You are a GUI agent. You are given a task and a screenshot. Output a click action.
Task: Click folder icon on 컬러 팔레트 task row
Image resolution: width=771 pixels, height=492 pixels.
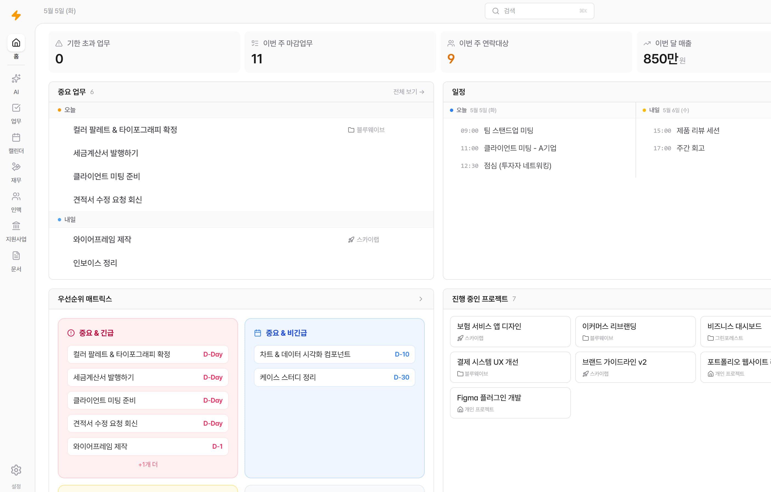point(351,130)
